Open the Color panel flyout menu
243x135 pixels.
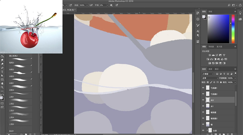click(235, 12)
